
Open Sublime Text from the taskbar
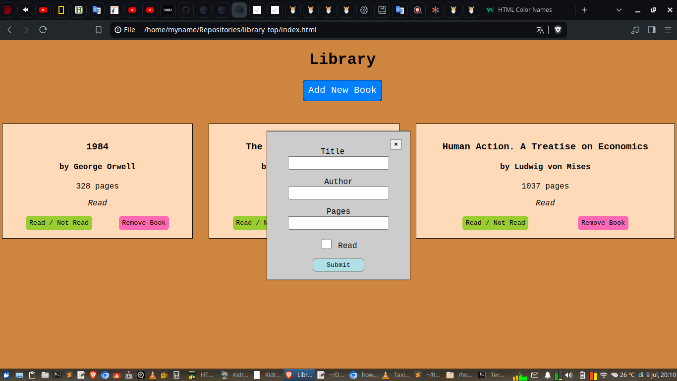pyautogui.click(x=69, y=375)
